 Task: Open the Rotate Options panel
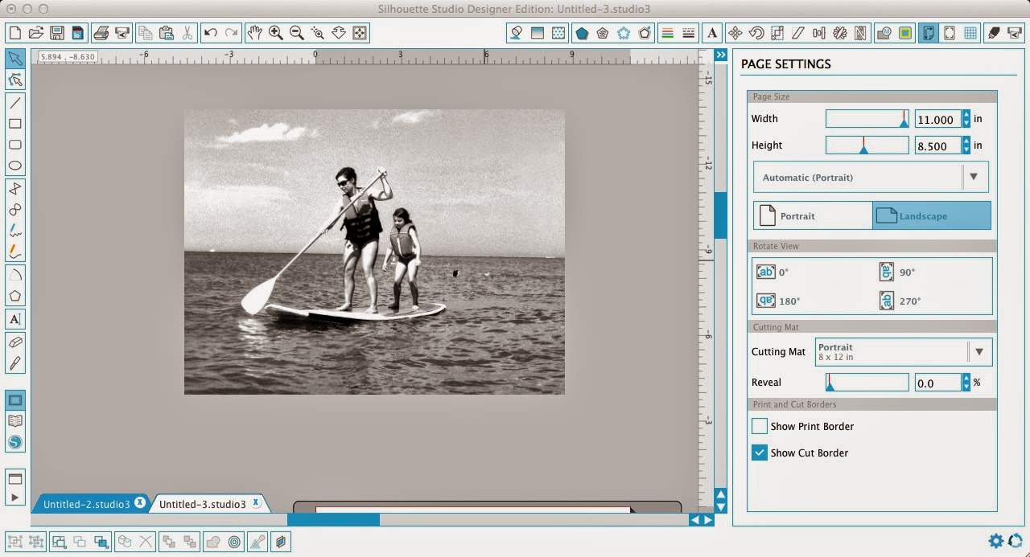pyautogui.click(x=757, y=32)
